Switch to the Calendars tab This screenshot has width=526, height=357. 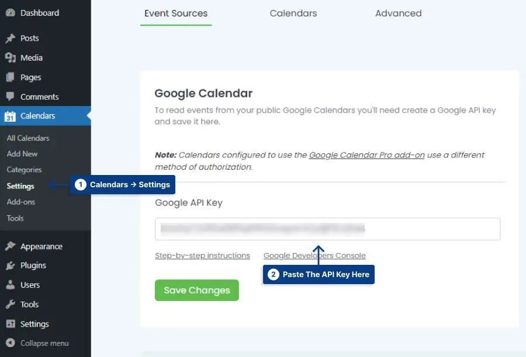pos(293,13)
